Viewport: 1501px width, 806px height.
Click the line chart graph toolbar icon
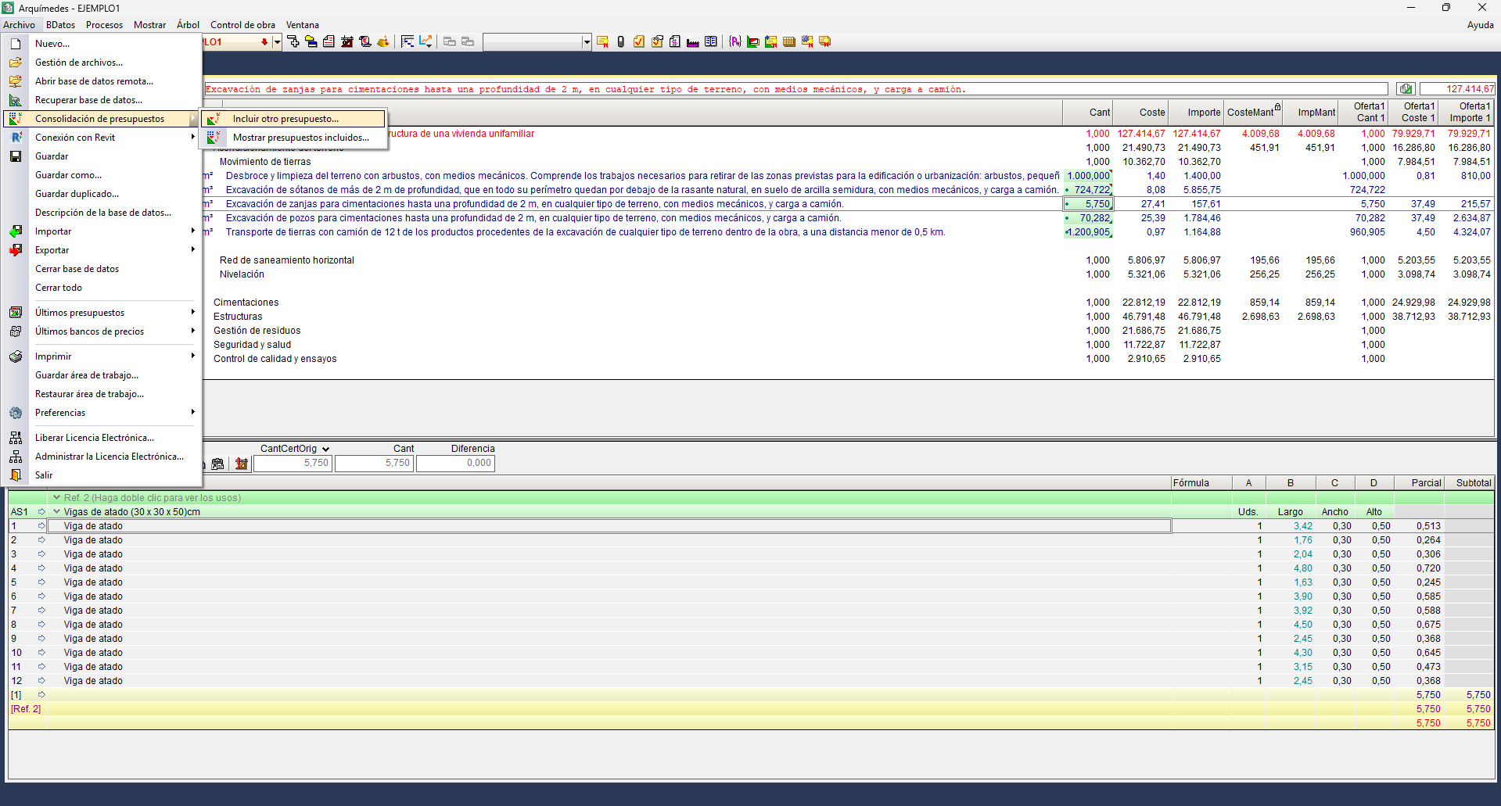click(426, 41)
